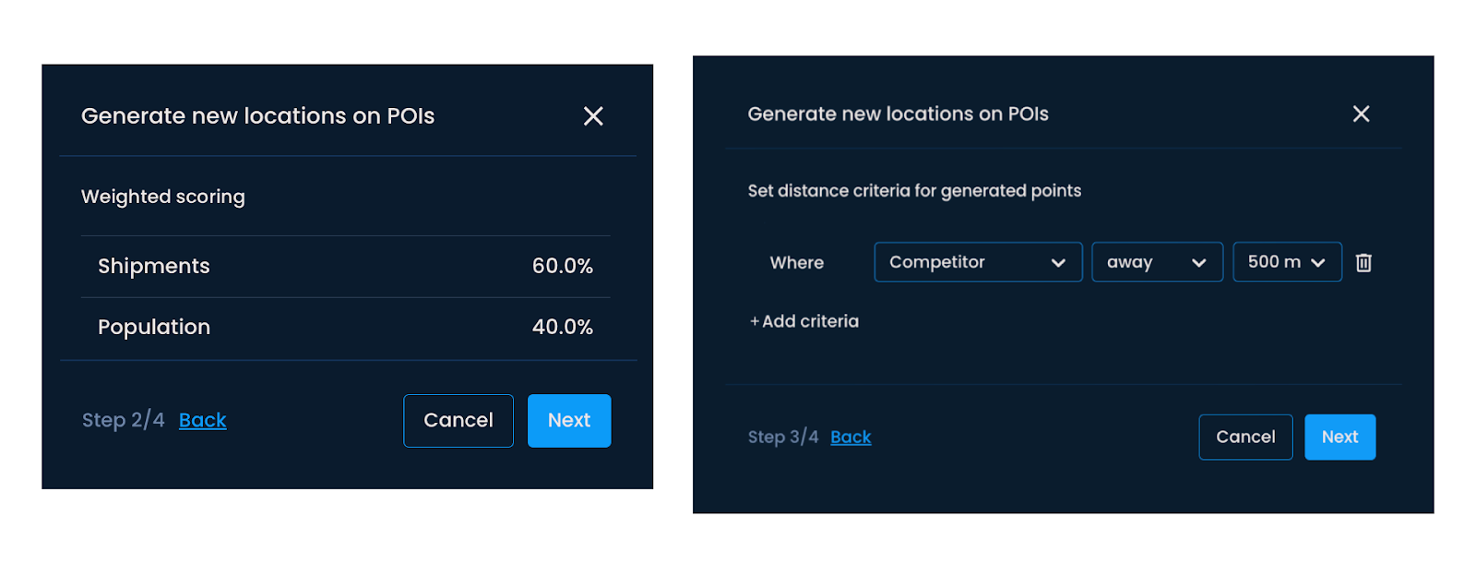Close the Weighted scoring dialog with X
The width and height of the screenshot is (1476, 564).
[593, 116]
